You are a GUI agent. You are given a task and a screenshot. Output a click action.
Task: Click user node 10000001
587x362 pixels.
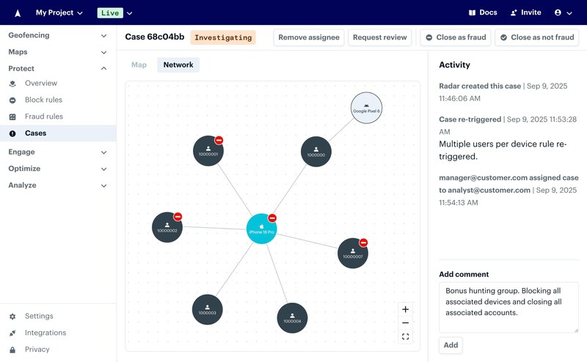pos(208,151)
